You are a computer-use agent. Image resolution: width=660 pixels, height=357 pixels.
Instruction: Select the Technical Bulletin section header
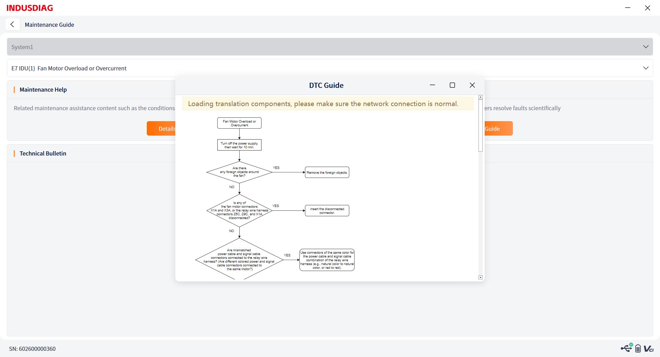coord(43,153)
